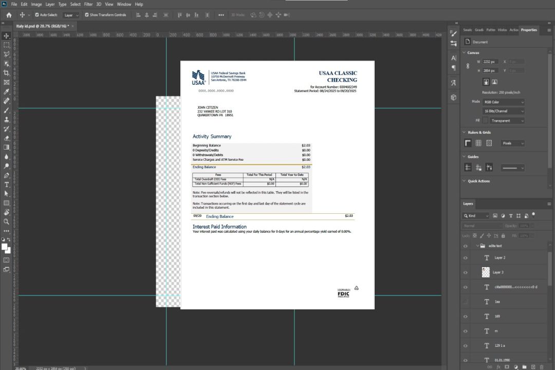Expand the Quick Actions section
The height and width of the screenshot is (370, 555).
(465, 181)
